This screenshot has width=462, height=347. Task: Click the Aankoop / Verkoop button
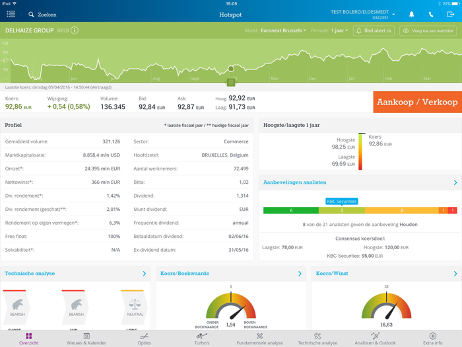(417, 102)
